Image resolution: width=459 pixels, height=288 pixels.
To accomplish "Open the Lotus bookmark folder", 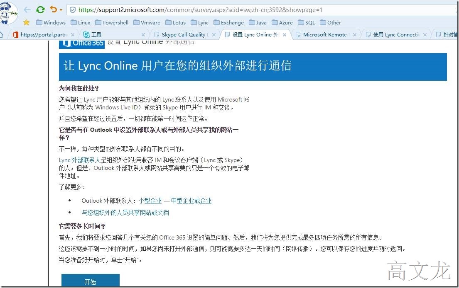I will 176,22.
